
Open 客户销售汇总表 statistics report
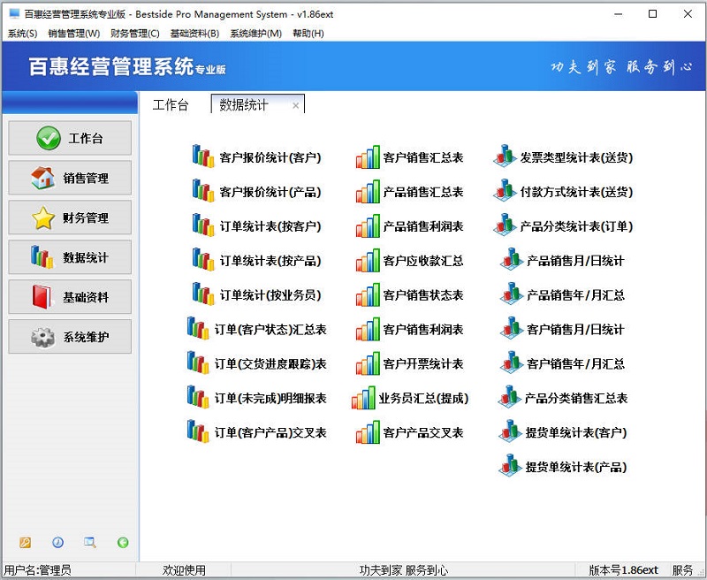tap(422, 156)
